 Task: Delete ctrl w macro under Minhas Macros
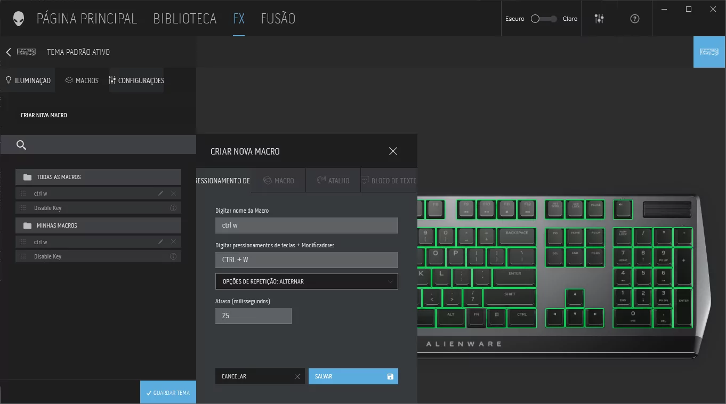pos(173,242)
